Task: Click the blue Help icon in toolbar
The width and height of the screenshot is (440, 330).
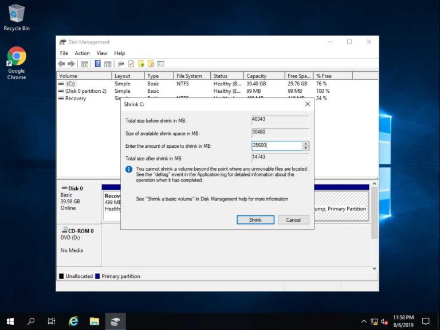Action: click(x=98, y=64)
